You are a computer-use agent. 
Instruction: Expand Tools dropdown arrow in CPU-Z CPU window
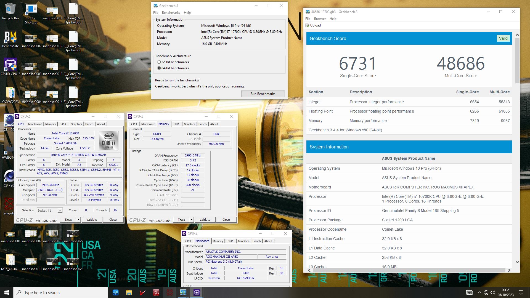pyautogui.click(x=78, y=220)
